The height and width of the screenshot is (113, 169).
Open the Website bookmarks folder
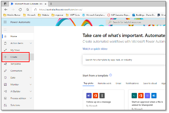coord(44,15)
